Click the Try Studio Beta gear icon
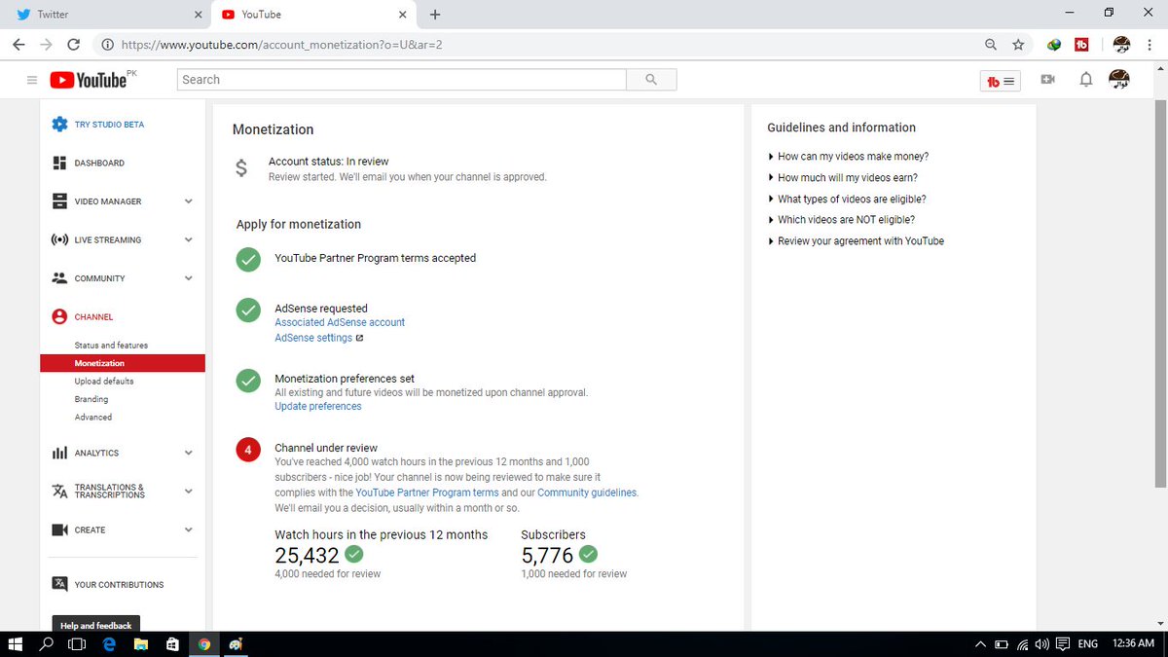The width and height of the screenshot is (1168, 657). click(x=59, y=125)
